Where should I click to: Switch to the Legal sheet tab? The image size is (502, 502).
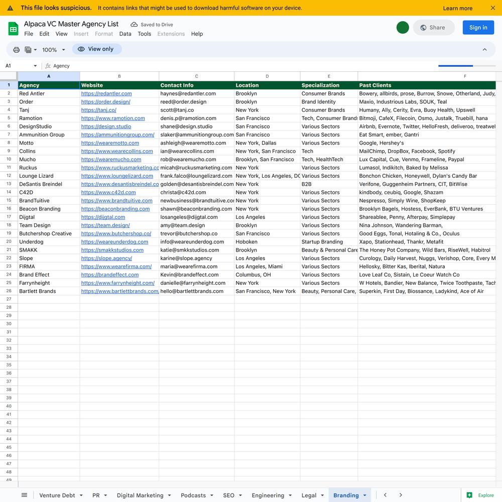309,495
